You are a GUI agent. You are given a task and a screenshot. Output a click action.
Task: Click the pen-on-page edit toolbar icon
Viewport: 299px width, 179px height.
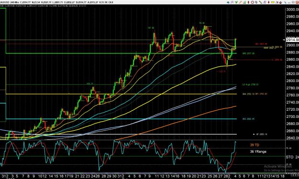tap(277, 2)
